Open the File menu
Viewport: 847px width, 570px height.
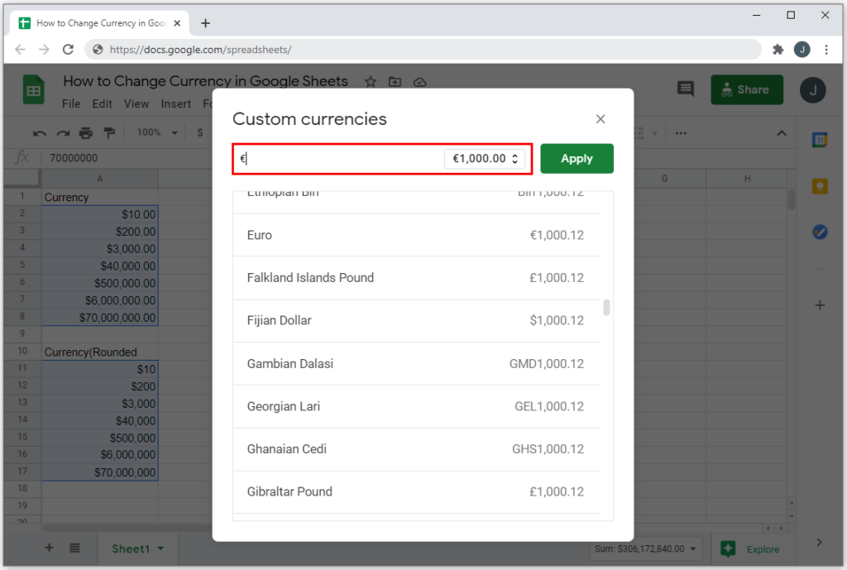pos(71,104)
